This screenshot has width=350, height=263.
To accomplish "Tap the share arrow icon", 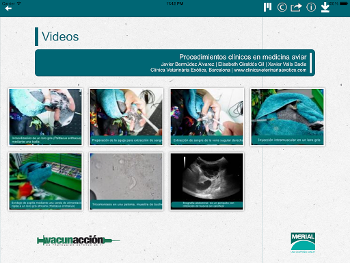I will pos(296,8).
